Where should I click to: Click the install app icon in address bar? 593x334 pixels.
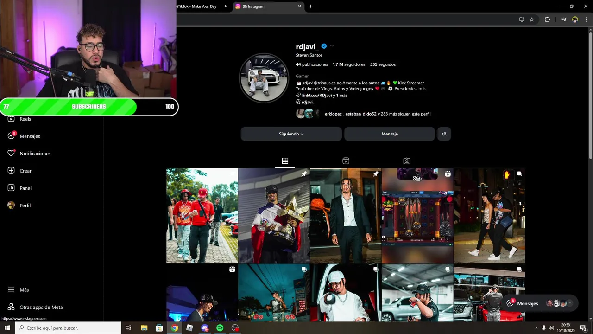point(522,19)
